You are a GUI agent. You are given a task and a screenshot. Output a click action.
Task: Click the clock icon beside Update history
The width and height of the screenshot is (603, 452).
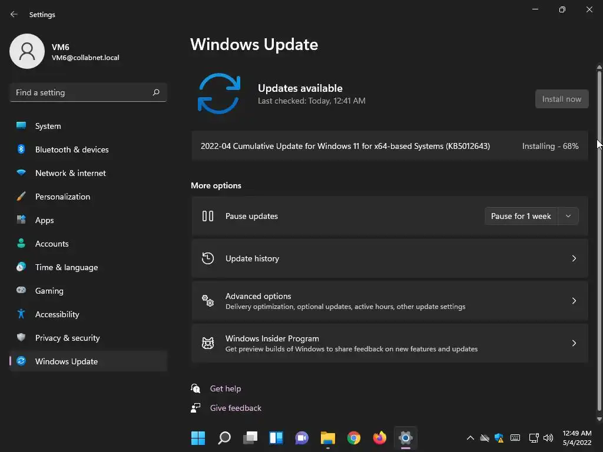point(208,258)
